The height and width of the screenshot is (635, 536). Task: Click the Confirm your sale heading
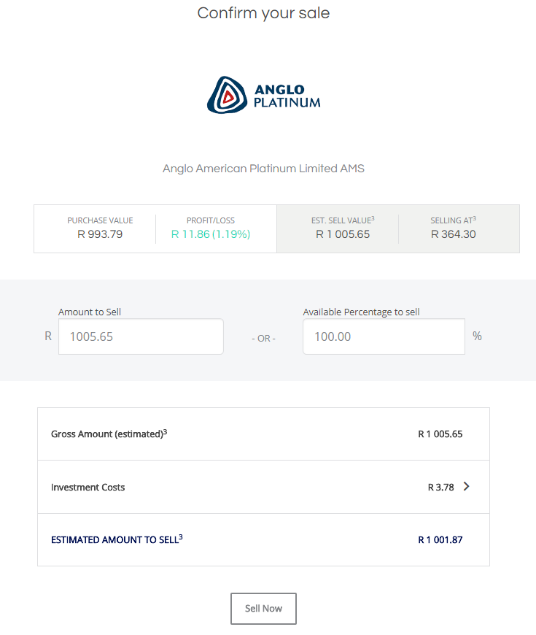pos(263,13)
